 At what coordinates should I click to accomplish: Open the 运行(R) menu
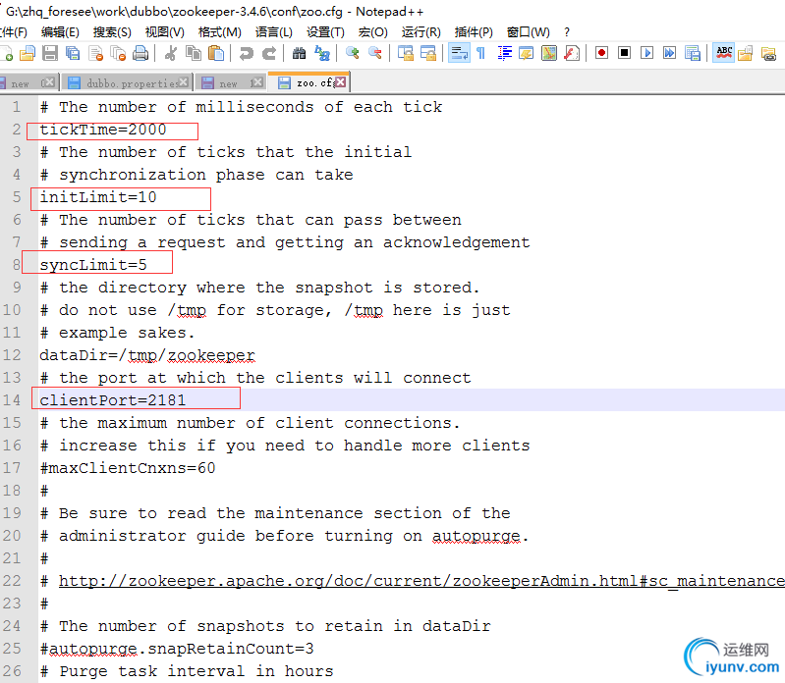click(421, 32)
